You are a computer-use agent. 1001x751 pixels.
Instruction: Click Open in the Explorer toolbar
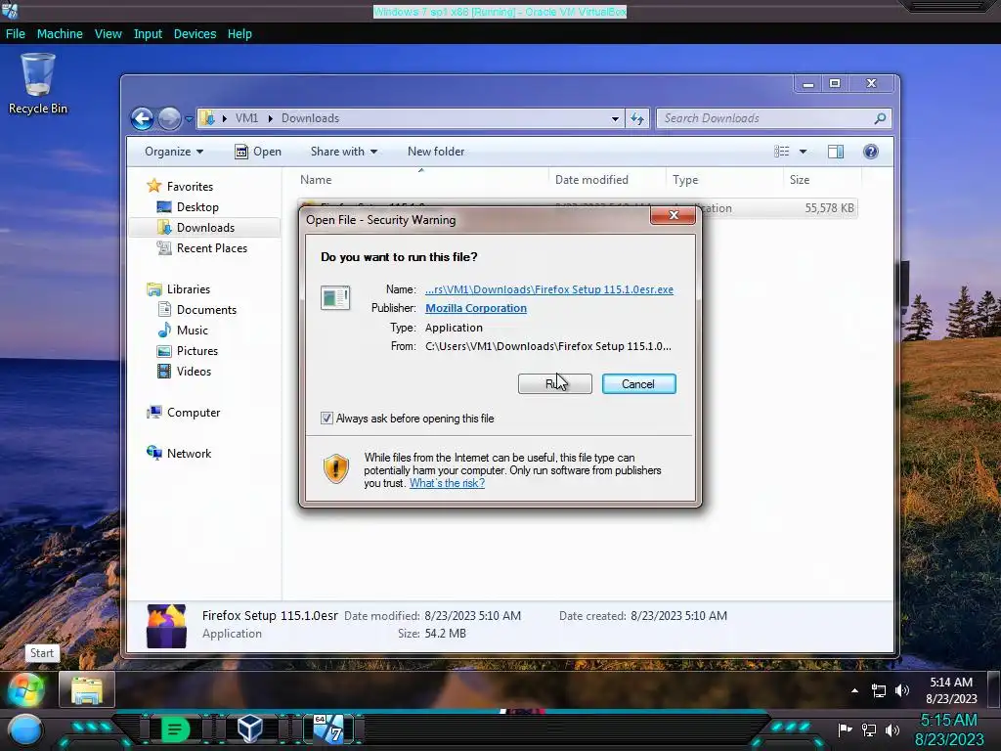tap(258, 152)
